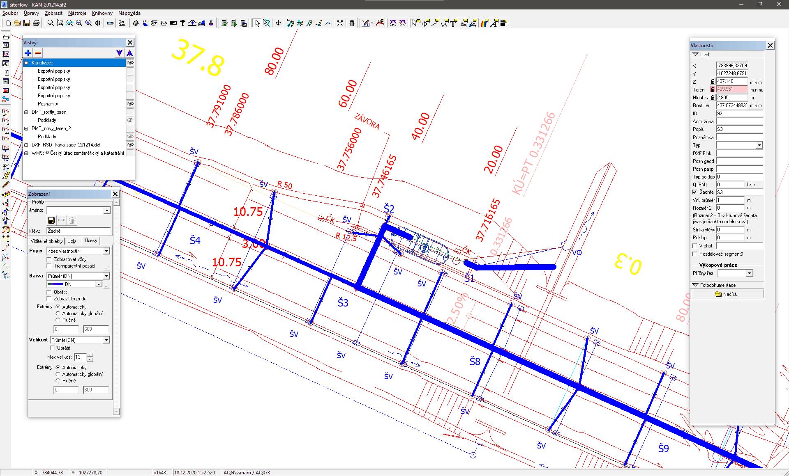Open the Nástroje menu
Screen dimensions: 789x476
[77, 13]
